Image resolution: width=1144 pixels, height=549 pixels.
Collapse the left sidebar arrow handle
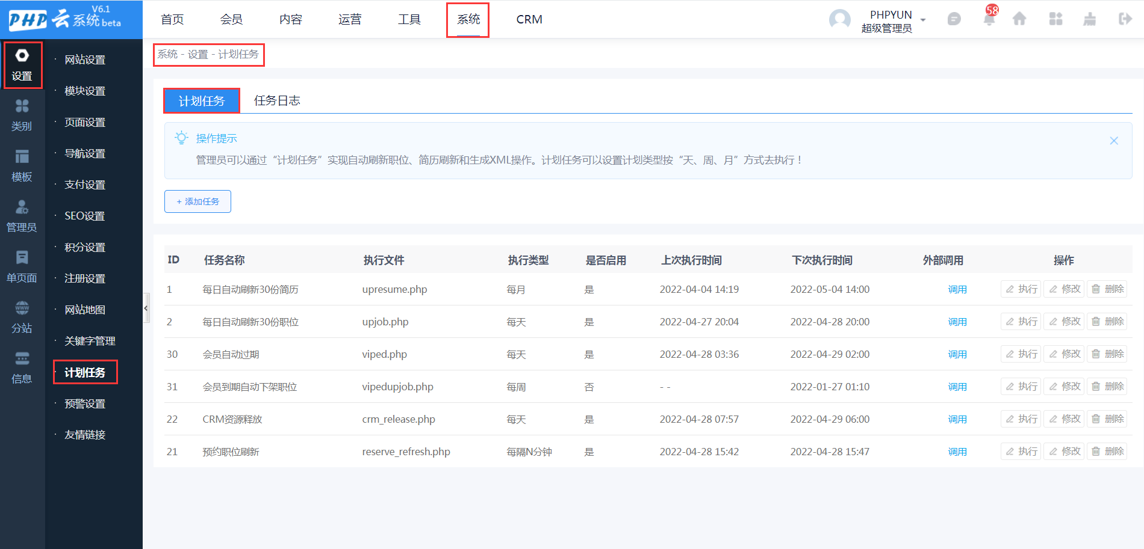coord(146,308)
